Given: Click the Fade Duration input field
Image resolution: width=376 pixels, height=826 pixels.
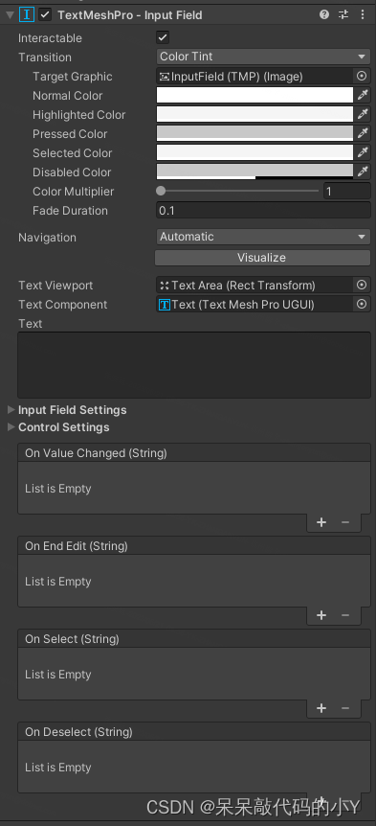Looking at the screenshot, I should pos(263,211).
